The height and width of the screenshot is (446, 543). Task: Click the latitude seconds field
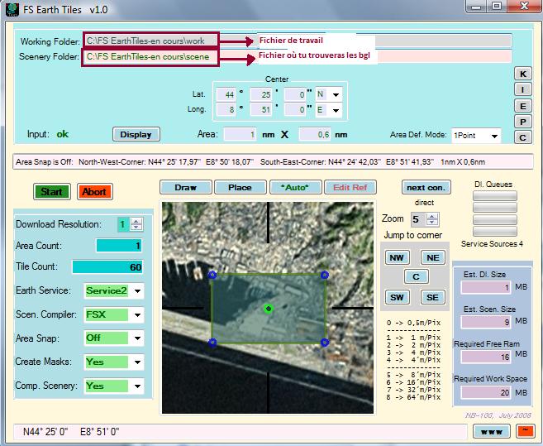[295, 94]
